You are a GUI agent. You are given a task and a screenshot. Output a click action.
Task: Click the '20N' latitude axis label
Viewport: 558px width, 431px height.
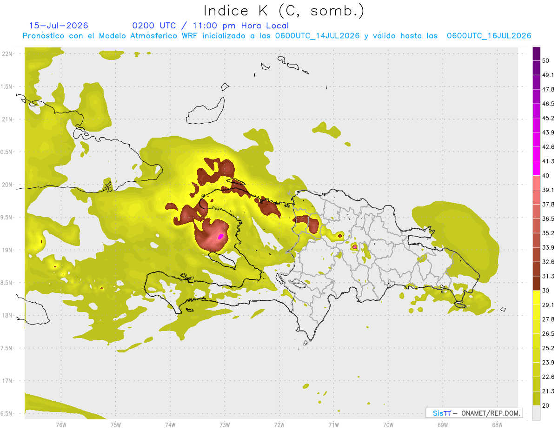click(x=7, y=185)
